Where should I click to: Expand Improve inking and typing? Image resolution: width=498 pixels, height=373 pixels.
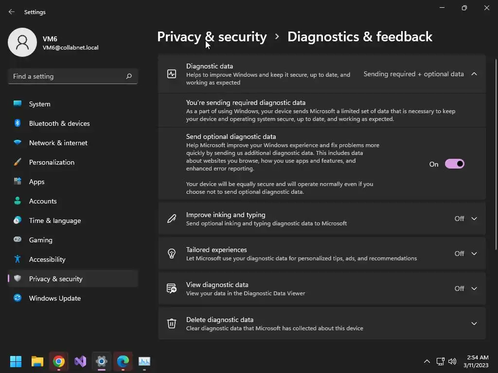[474, 219]
